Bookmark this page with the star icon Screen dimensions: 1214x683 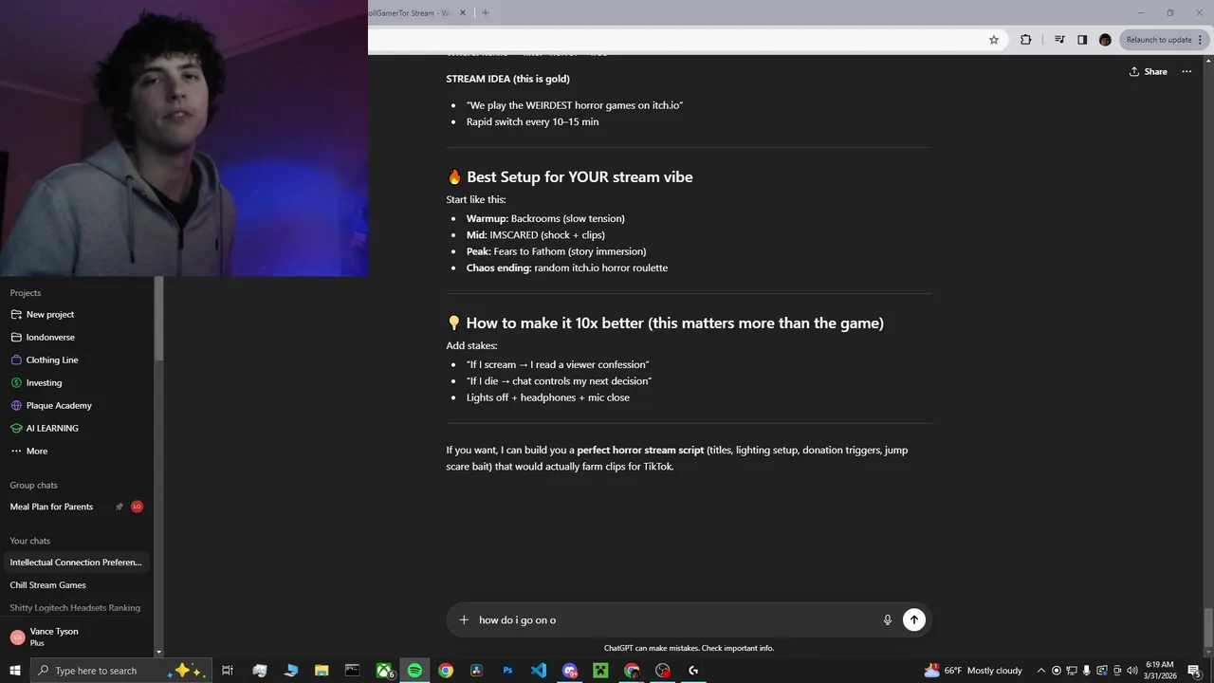tap(994, 40)
